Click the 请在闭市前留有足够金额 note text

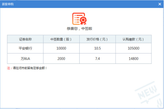pyautogui.click(x=30, y=68)
